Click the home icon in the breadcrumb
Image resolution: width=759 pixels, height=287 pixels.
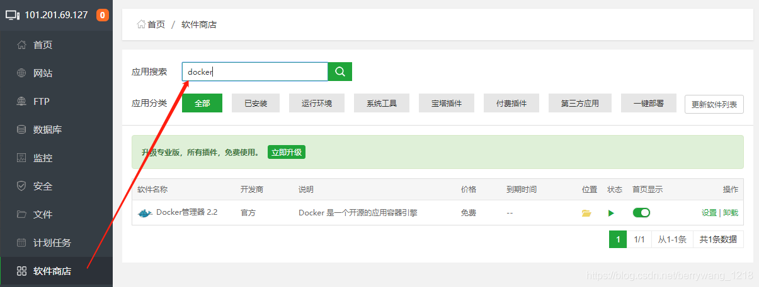pyautogui.click(x=141, y=24)
